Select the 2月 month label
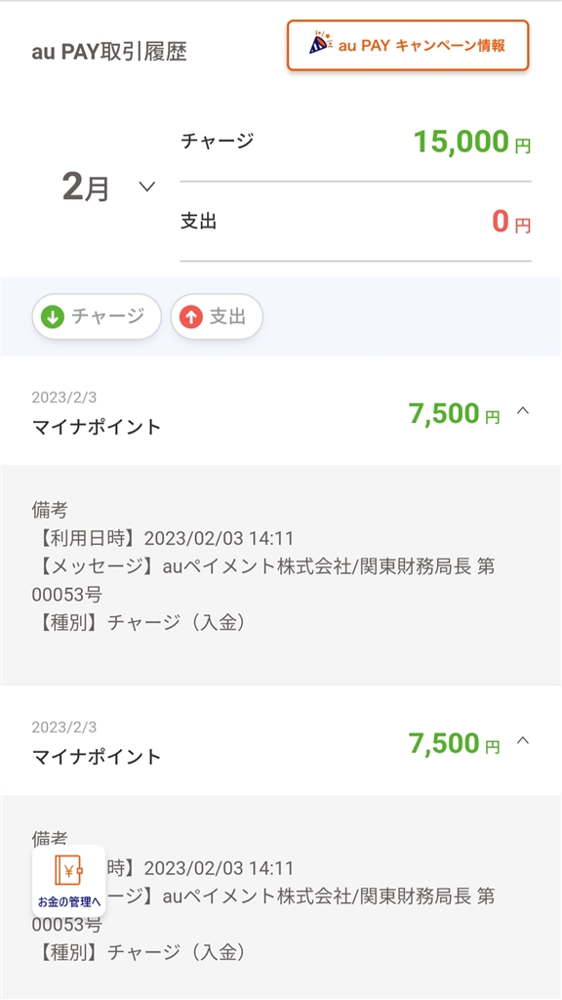Image resolution: width=562 pixels, height=1000 pixels. [x=86, y=188]
